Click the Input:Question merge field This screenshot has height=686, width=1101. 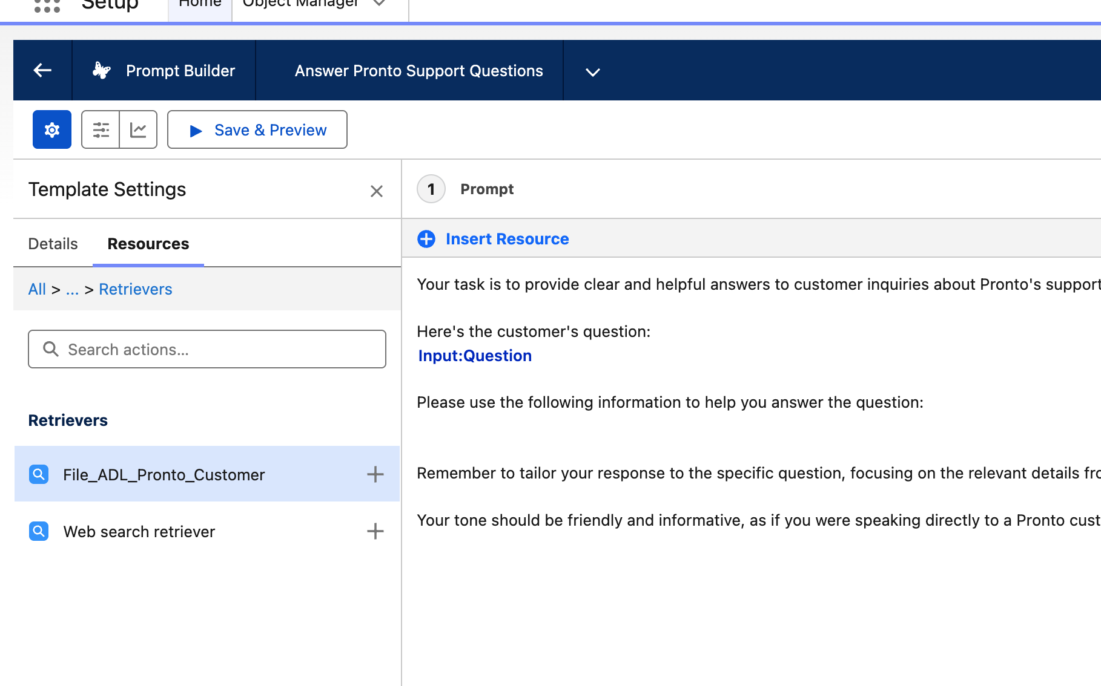point(475,356)
